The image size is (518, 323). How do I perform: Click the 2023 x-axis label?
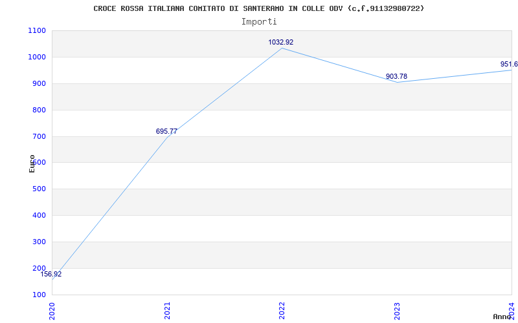(397, 311)
